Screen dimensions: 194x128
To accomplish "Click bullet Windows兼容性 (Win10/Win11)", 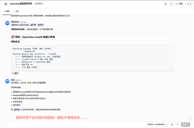I will (26, 95).
